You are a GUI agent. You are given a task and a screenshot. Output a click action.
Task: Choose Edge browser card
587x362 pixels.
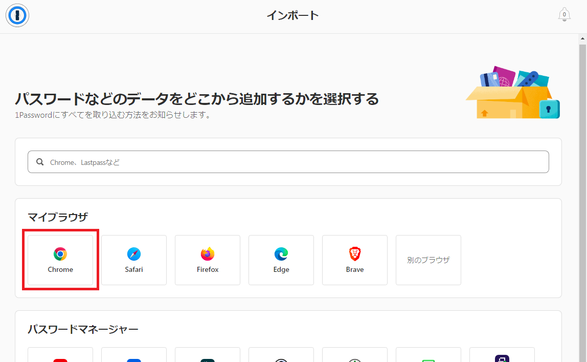[x=281, y=260]
